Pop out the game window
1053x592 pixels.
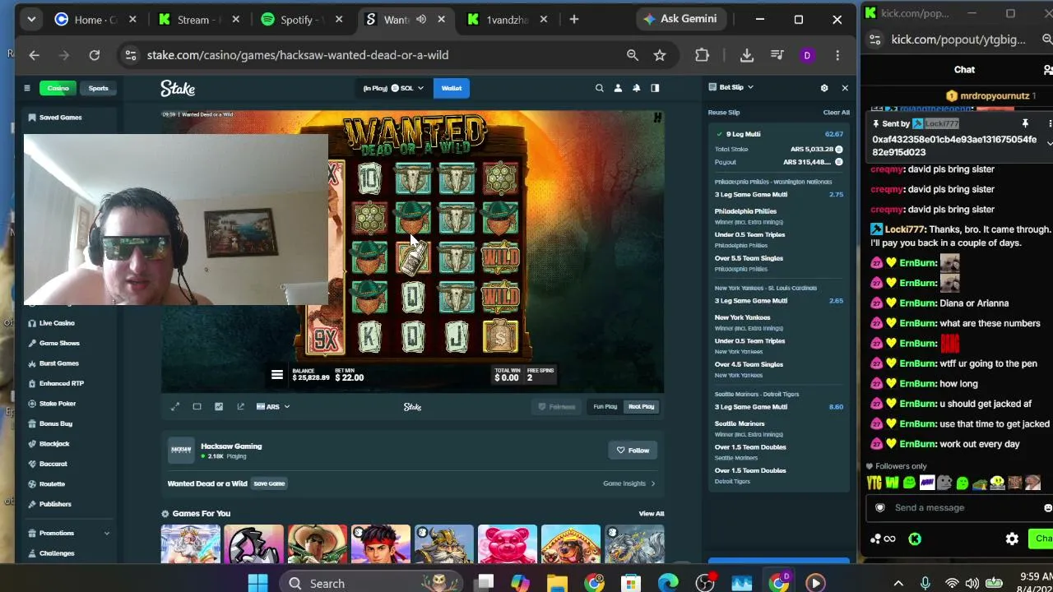click(x=240, y=406)
